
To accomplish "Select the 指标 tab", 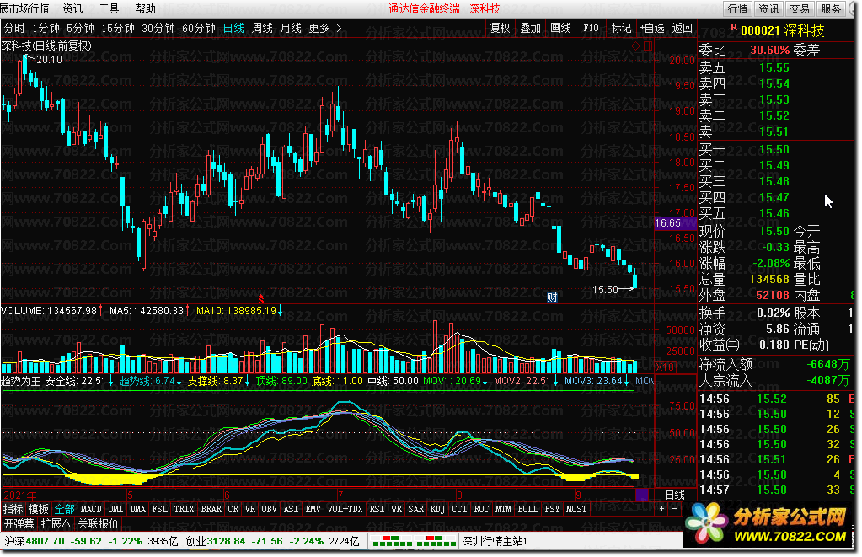I will 13,509.
